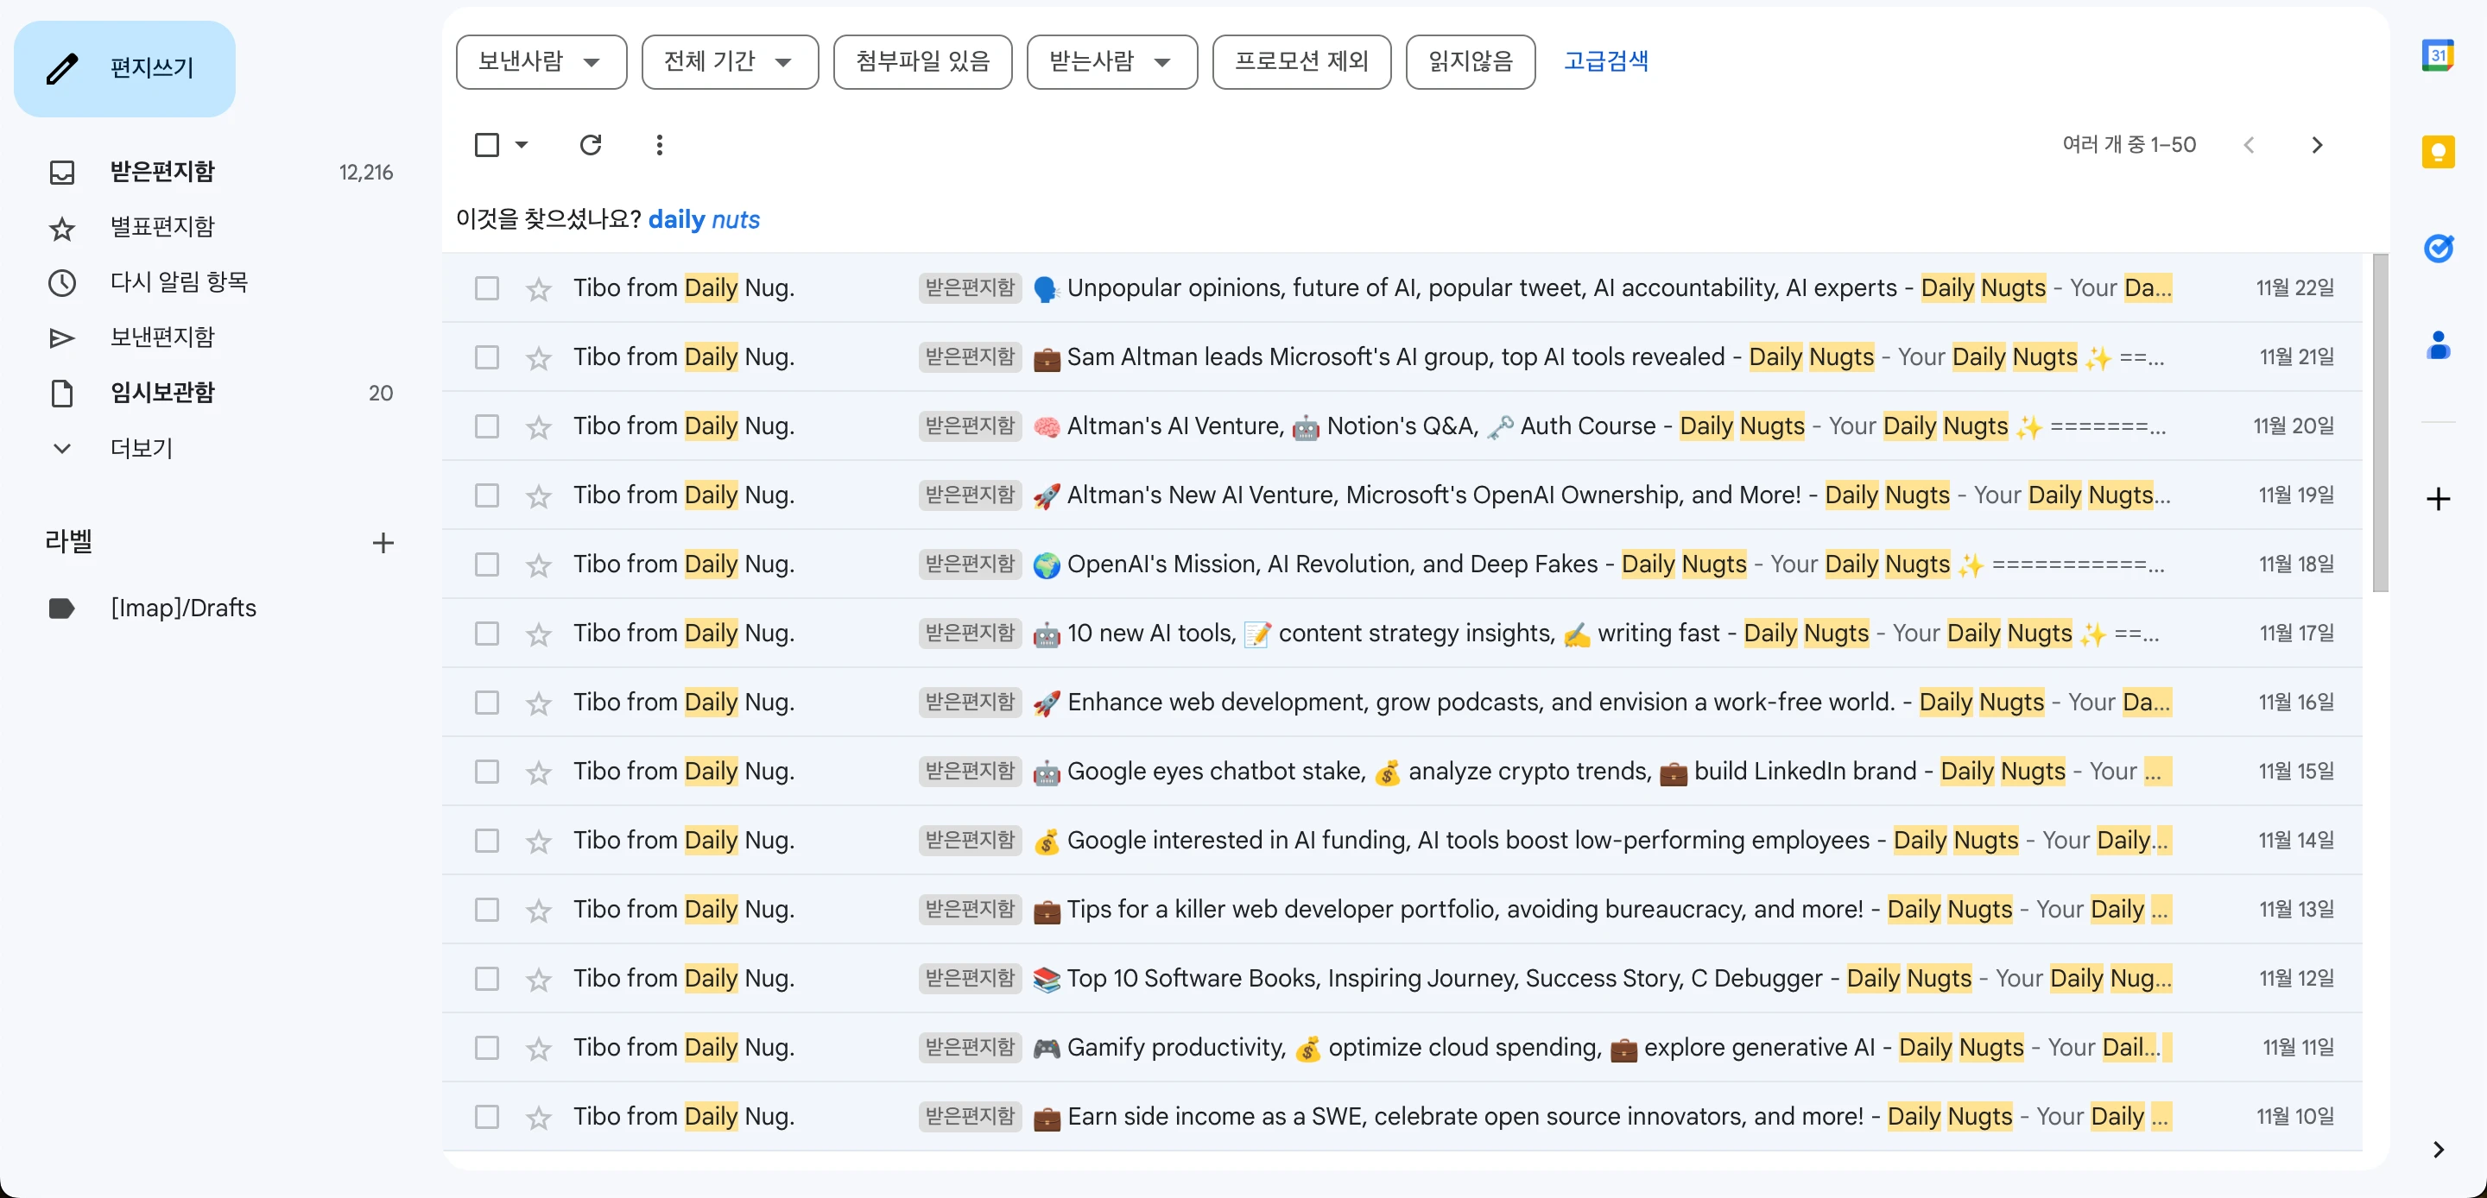This screenshot has height=1198, width=2487.
Task: Select the 11월 15일 Google eyes chatbot checkbox
Action: 486,772
